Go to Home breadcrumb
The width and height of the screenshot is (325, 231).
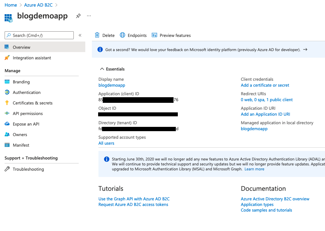tap(11, 5)
